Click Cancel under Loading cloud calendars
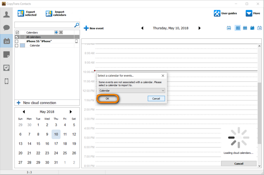264x175 pixels. coord(239,164)
